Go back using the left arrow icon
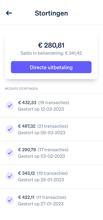 pos(9,13)
